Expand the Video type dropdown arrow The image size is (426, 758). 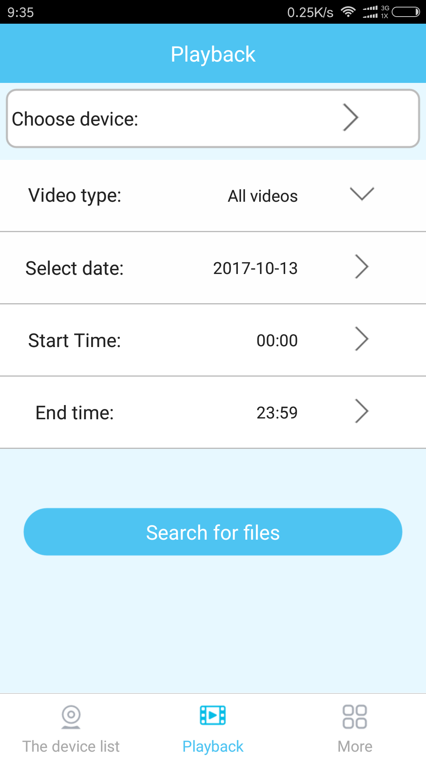pyautogui.click(x=362, y=194)
